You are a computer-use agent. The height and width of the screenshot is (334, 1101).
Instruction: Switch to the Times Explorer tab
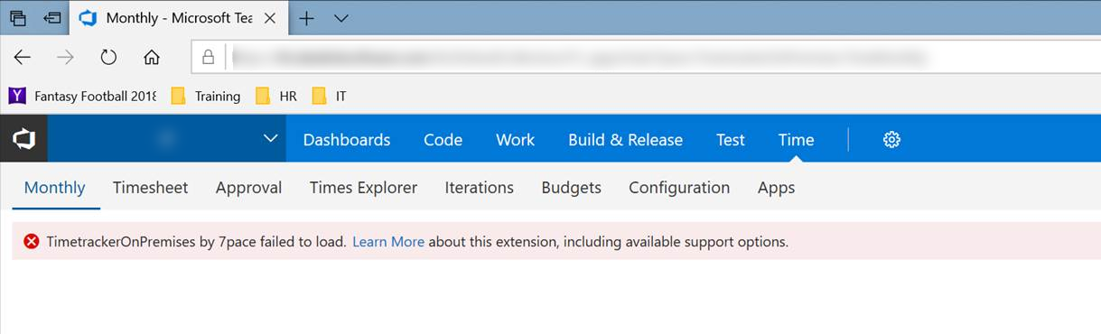(363, 187)
